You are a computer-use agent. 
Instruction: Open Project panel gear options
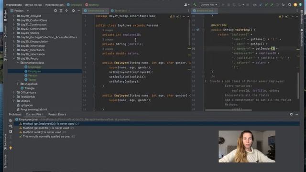coord(73,11)
